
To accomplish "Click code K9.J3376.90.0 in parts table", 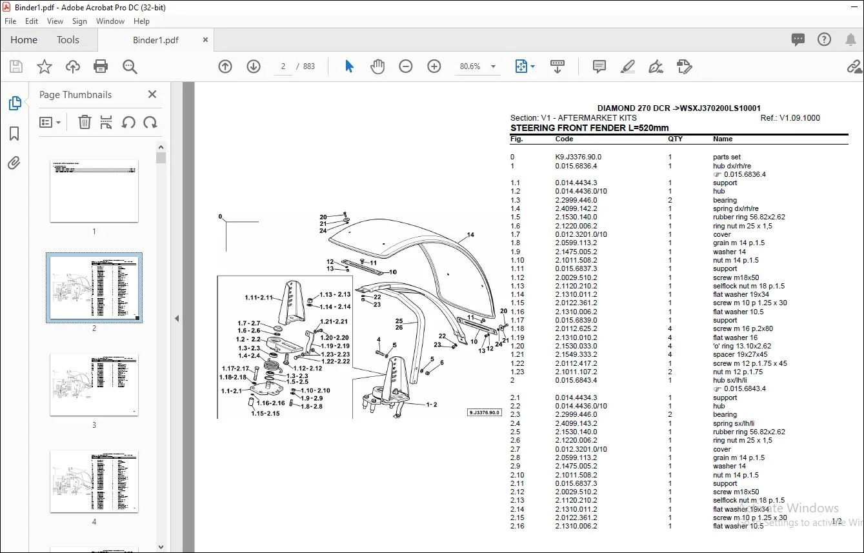I will point(578,157).
